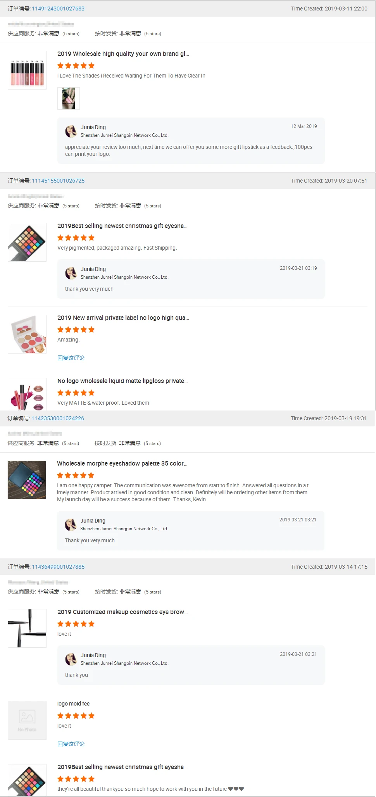Click eyebrow pencil product thumbnail
376x797 pixels.
(x=27, y=628)
